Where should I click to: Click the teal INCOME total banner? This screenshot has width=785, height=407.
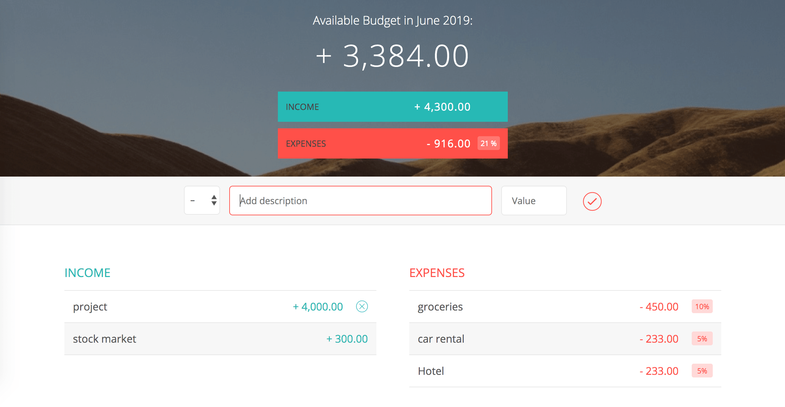click(x=392, y=107)
